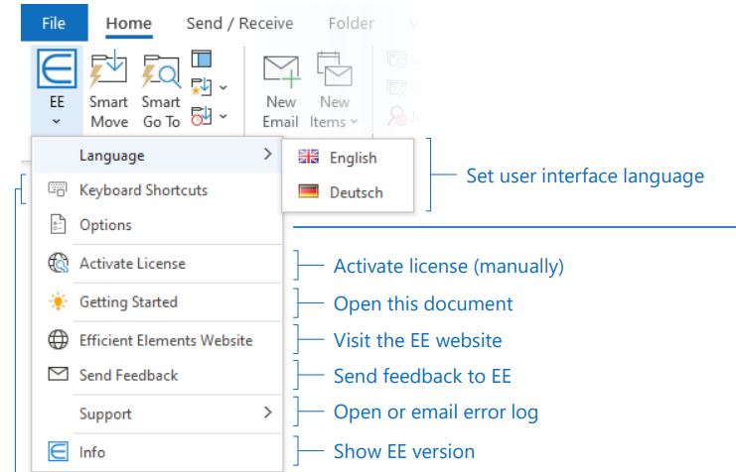
Task: Open the Language submenu entry
Action: [x=159, y=155]
